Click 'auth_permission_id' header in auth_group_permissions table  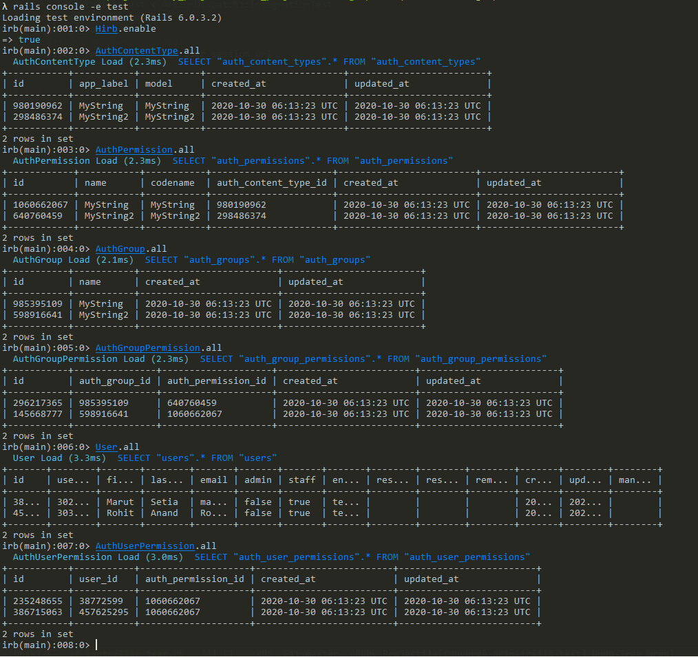pos(217,381)
